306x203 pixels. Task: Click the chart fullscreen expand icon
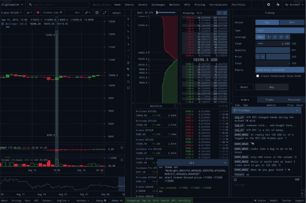[105, 13]
